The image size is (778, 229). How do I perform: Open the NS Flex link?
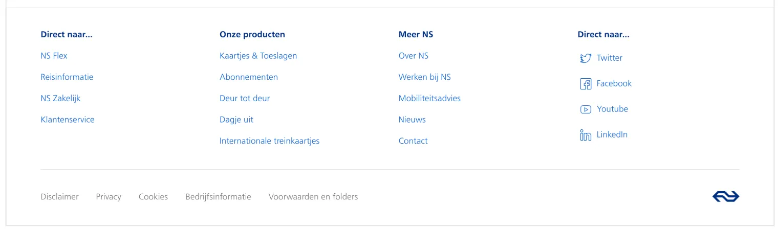54,56
